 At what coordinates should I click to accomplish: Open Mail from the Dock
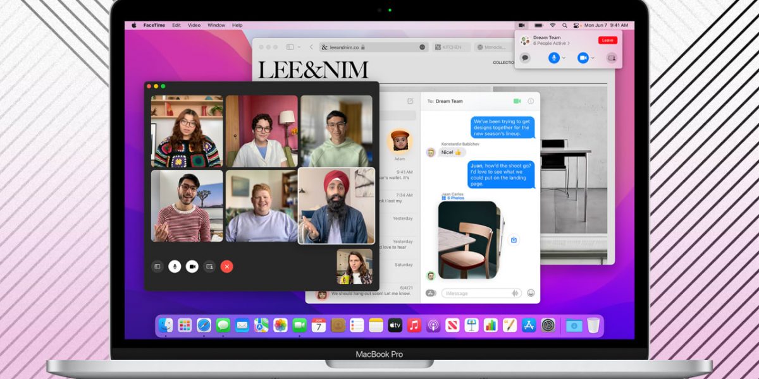(x=242, y=325)
